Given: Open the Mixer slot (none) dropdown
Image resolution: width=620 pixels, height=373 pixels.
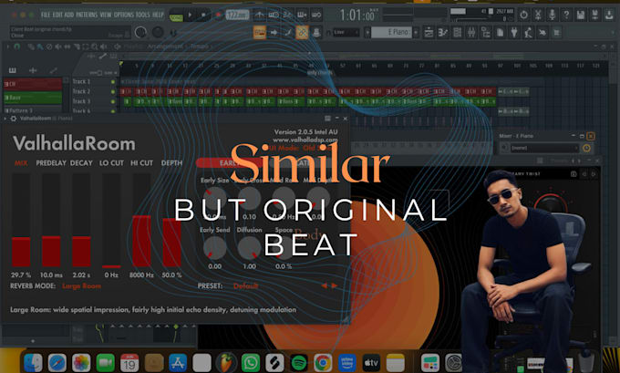Looking at the screenshot, I should [x=544, y=148].
